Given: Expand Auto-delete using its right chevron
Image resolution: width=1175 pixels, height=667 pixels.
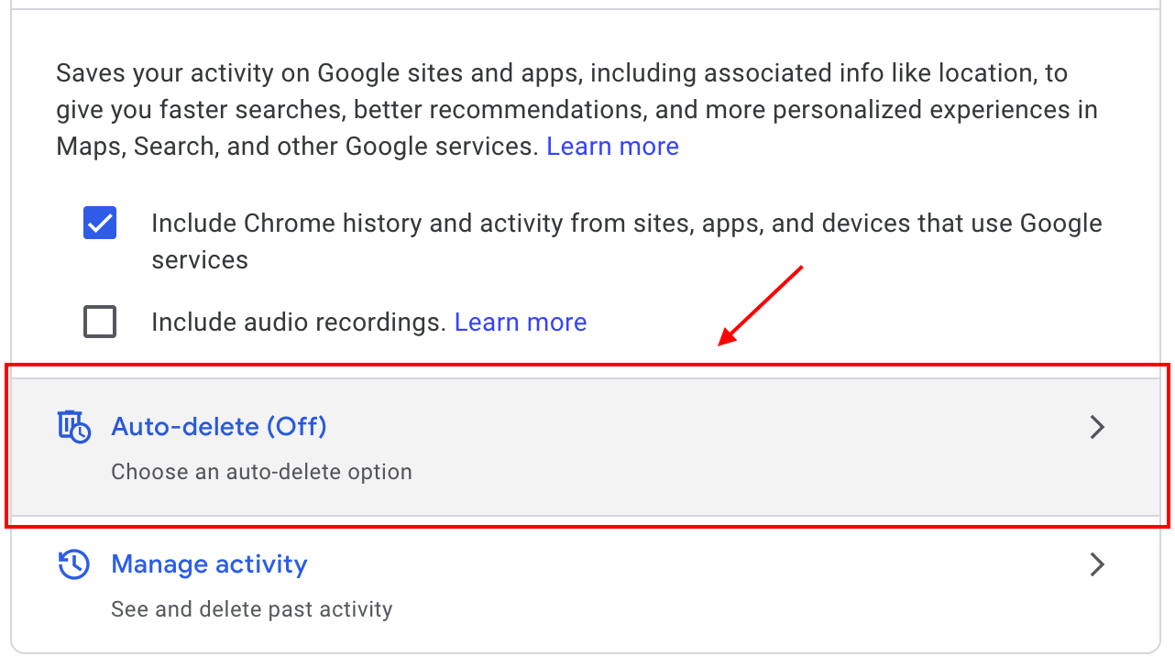Looking at the screenshot, I should pos(1097,427).
